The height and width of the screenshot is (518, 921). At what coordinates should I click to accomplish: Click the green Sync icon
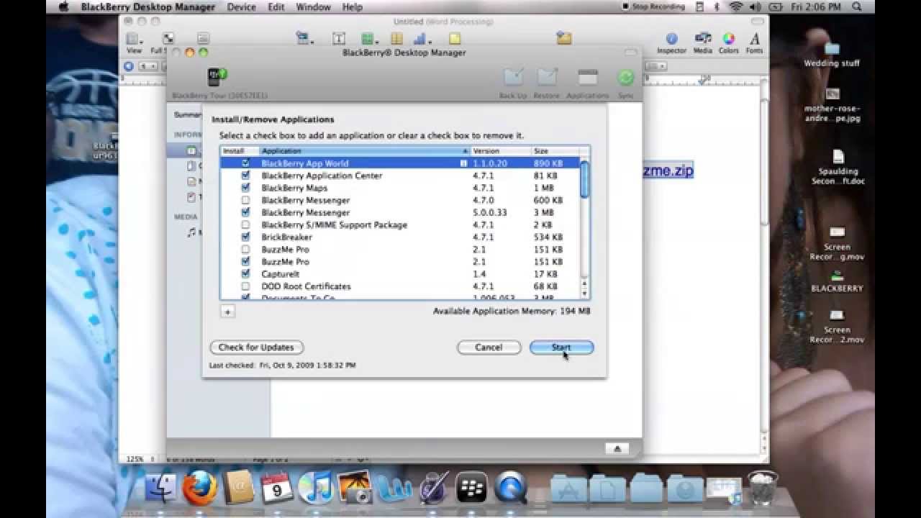(x=626, y=77)
